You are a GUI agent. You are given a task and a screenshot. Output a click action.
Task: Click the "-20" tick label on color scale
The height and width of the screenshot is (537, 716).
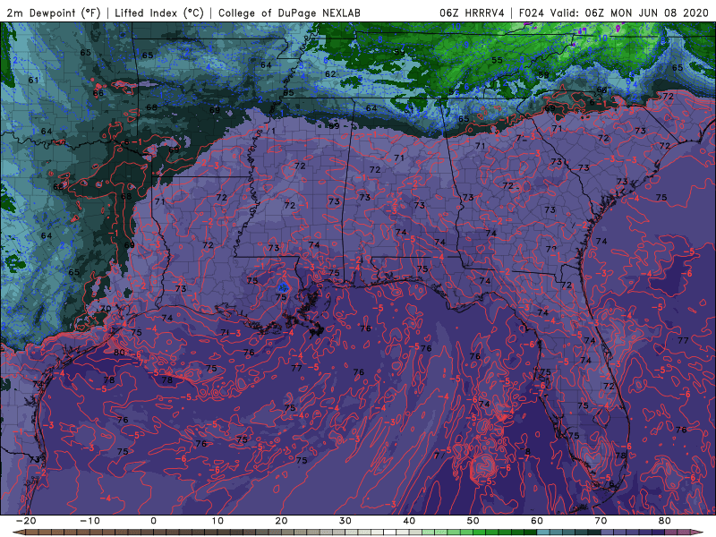point(26,521)
